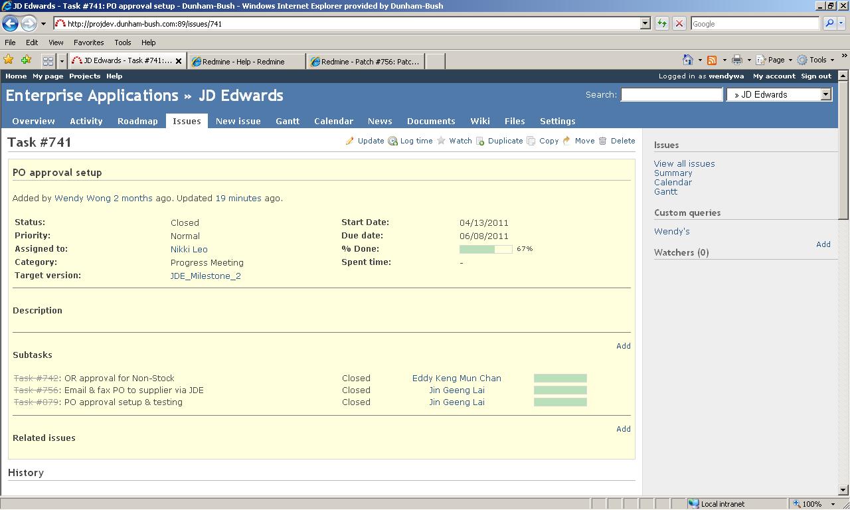Viewport: 850px width, 510px height.
Task: Expand the Home button dropdown arrow
Action: pyautogui.click(x=700, y=60)
